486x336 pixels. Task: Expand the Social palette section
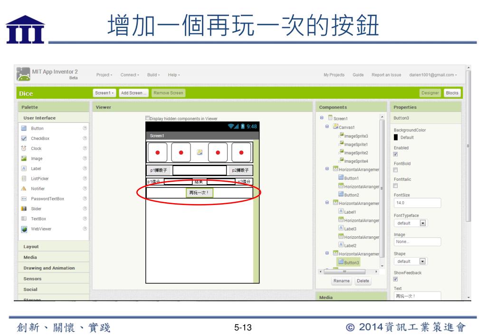54,289
